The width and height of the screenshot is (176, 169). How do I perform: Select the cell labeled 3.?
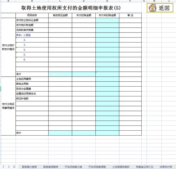coord(32,45)
